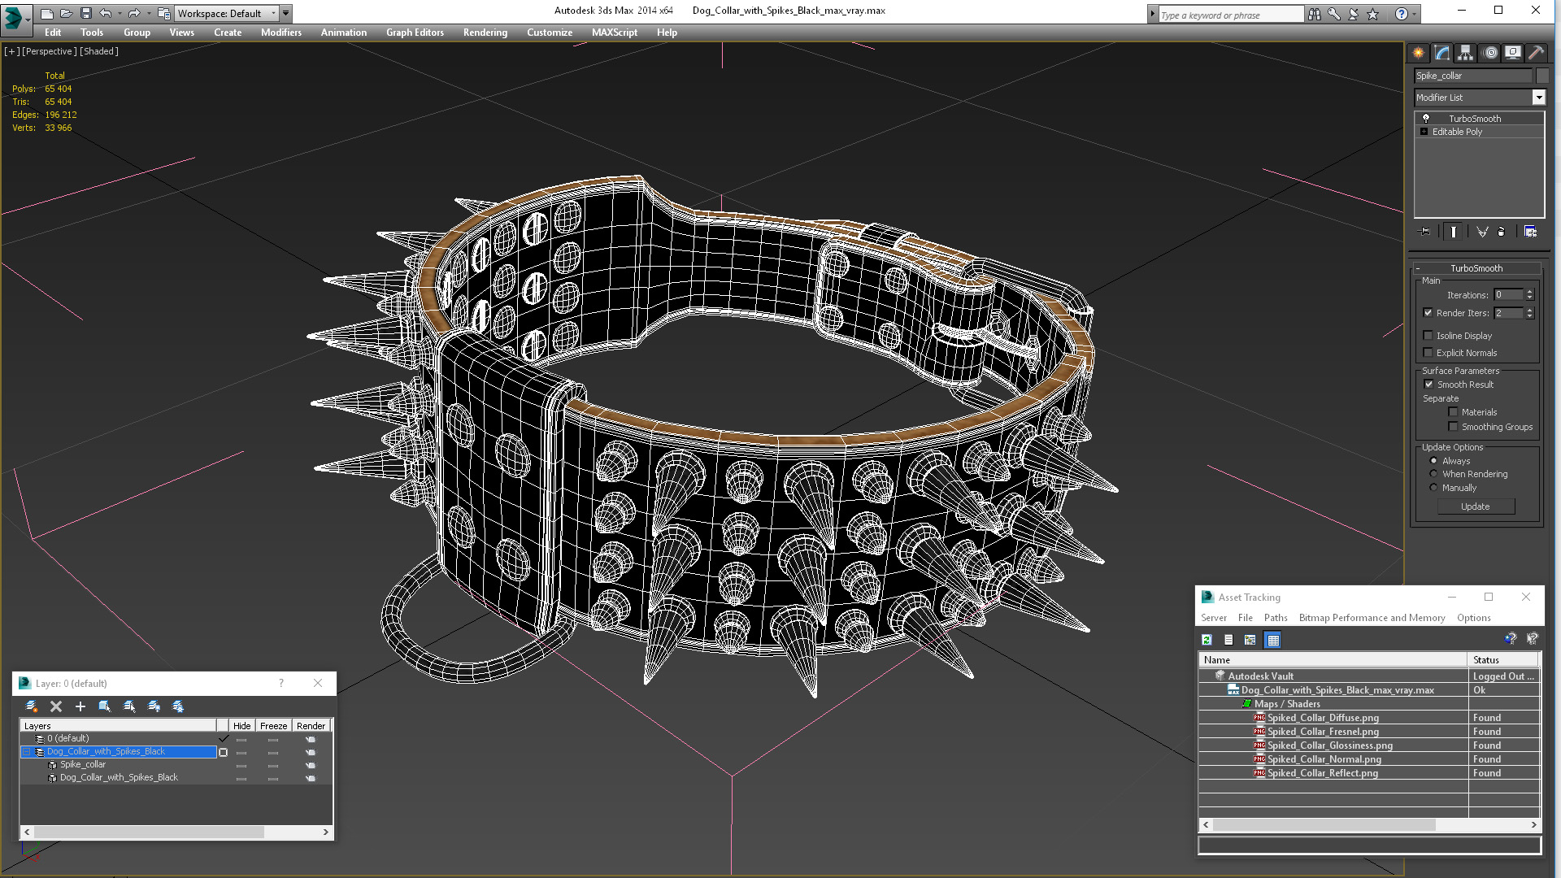The height and width of the screenshot is (878, 1561).
Task: Click the Refresh icon in Asset Tracking
Action: click(1207, 641)
